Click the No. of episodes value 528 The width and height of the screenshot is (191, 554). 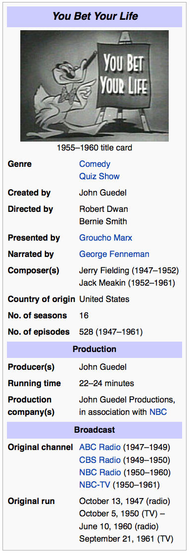[86, 332]
